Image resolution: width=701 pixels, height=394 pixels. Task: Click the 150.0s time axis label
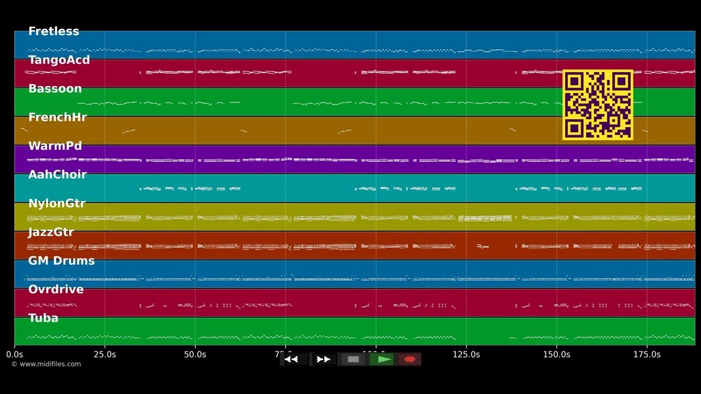[556, 355]
